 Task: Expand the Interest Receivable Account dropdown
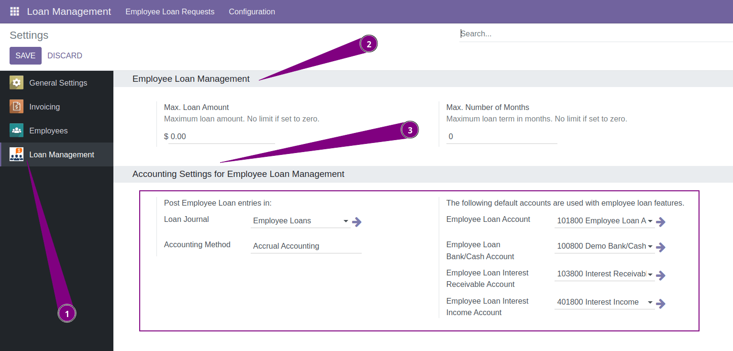point(650,274)
